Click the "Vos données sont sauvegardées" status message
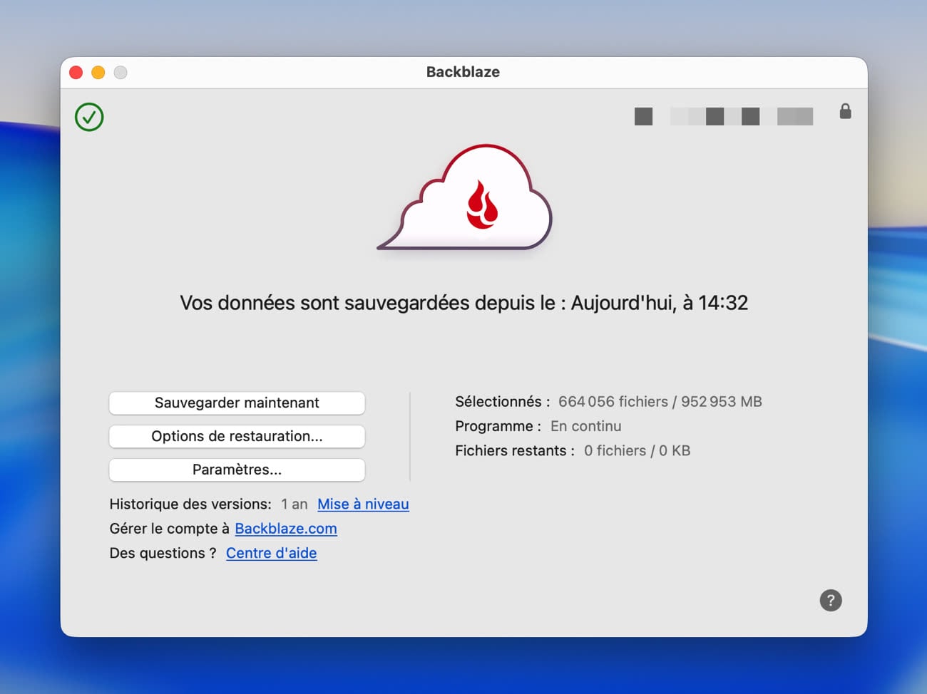 tap(463, 303)
